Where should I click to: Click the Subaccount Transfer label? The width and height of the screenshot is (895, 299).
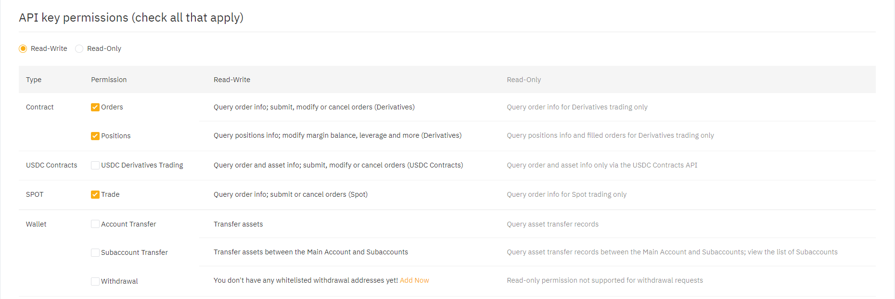(x=134, y=252)
